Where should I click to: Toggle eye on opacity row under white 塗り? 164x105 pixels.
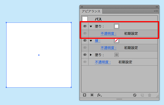[x=85, y=33]
